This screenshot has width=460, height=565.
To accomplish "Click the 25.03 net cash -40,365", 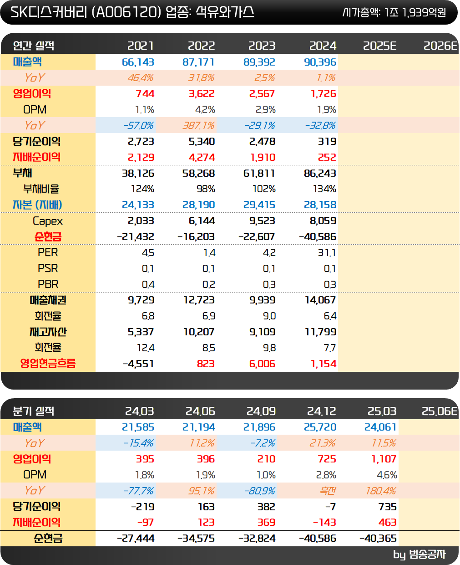I will coord(378,538).
